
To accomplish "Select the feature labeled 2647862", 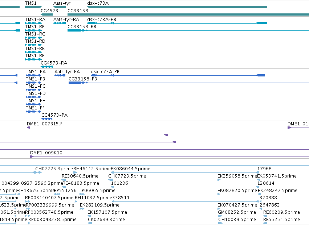I will pyautogui.click(x=269, y=205).
